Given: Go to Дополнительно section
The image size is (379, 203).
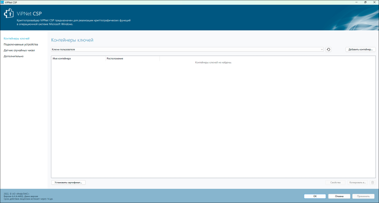Looking at the screenshot, I should tap(14, 56).
